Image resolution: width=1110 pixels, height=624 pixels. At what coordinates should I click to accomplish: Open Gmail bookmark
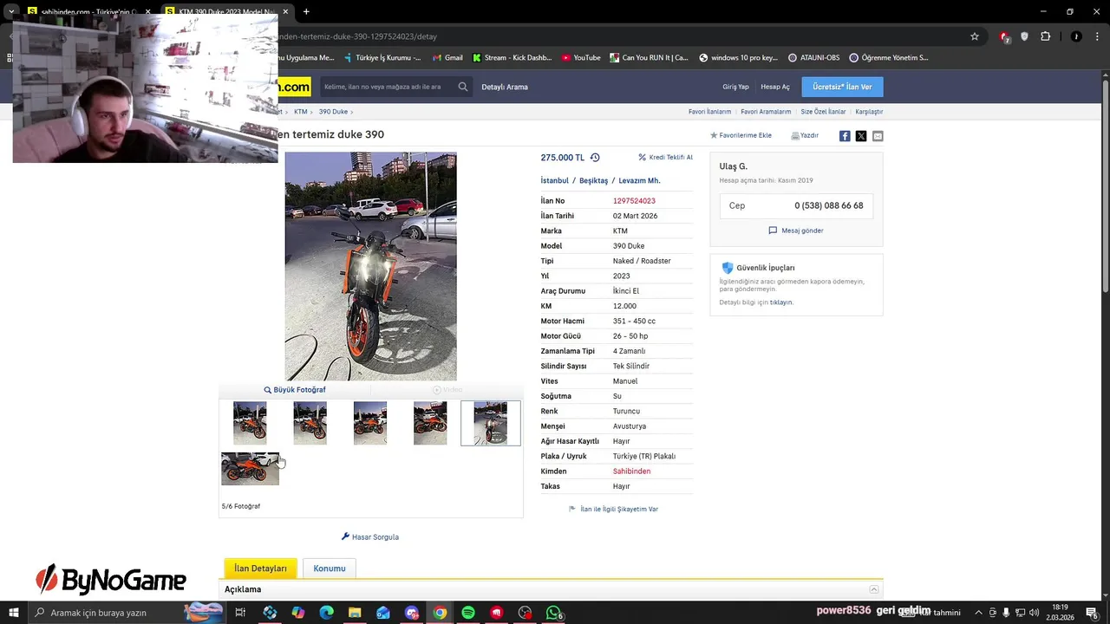(x=447, y=58)
